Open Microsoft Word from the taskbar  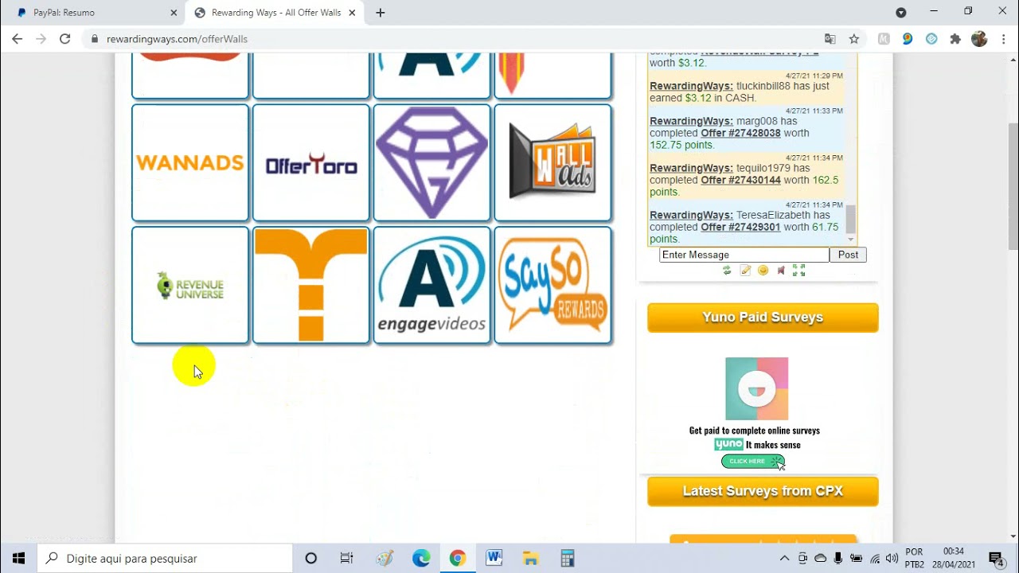coord(494,558)
